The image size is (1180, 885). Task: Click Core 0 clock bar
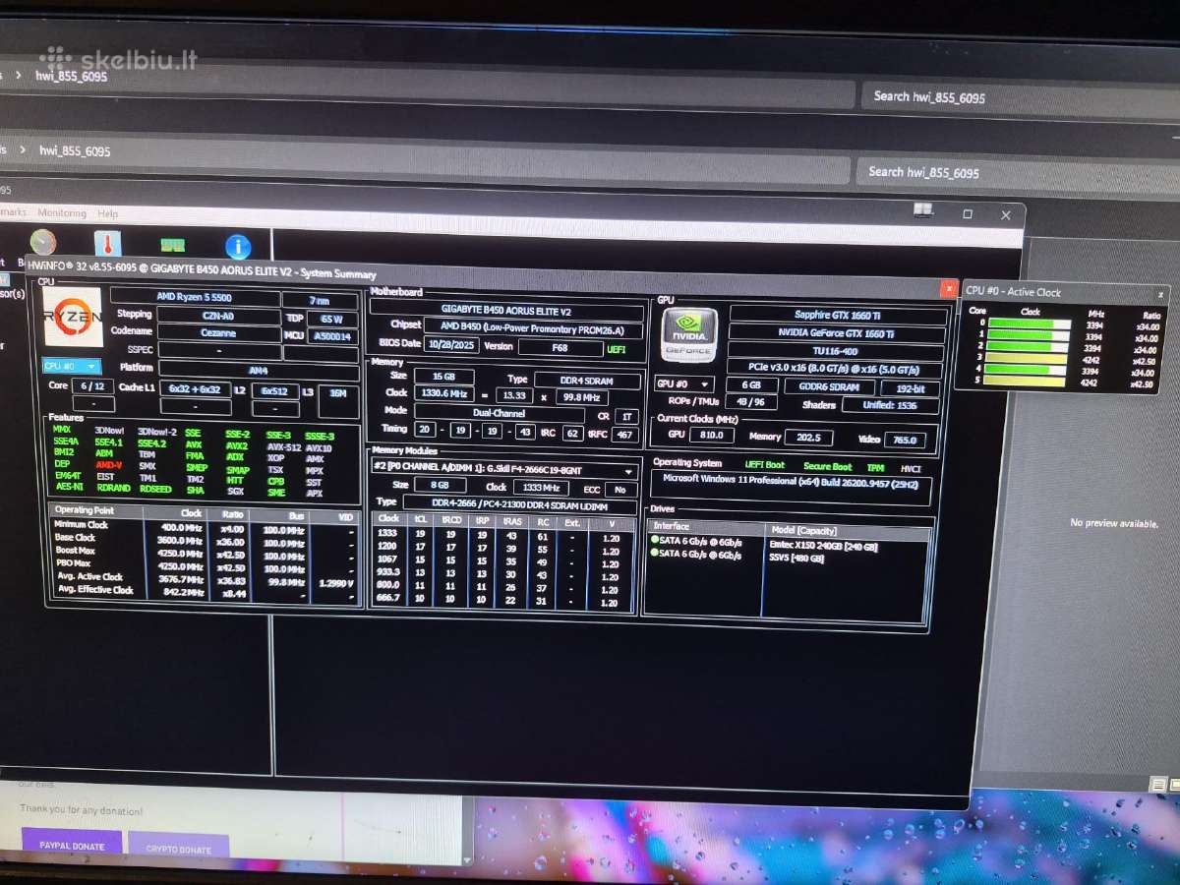tap(1030, 324)
